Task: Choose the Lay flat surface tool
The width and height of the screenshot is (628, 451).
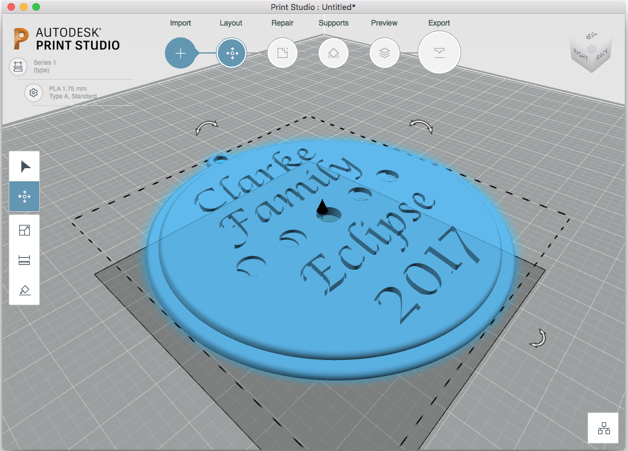Action: [24, 290]
